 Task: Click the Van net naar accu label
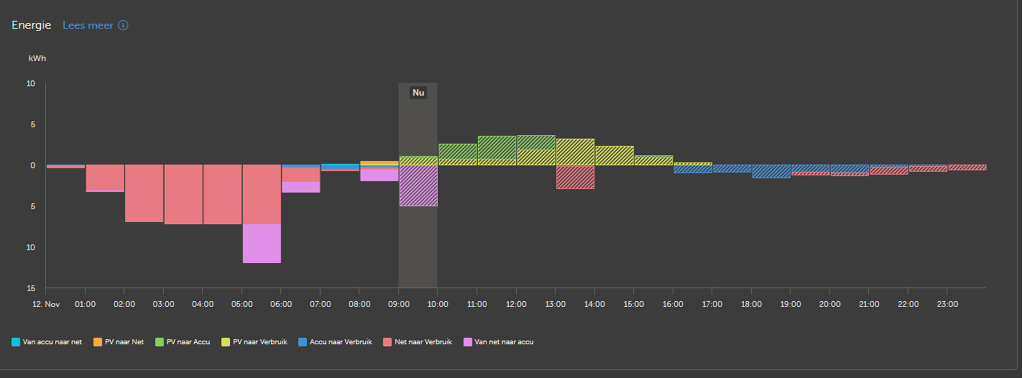click(x=504, y=342)
